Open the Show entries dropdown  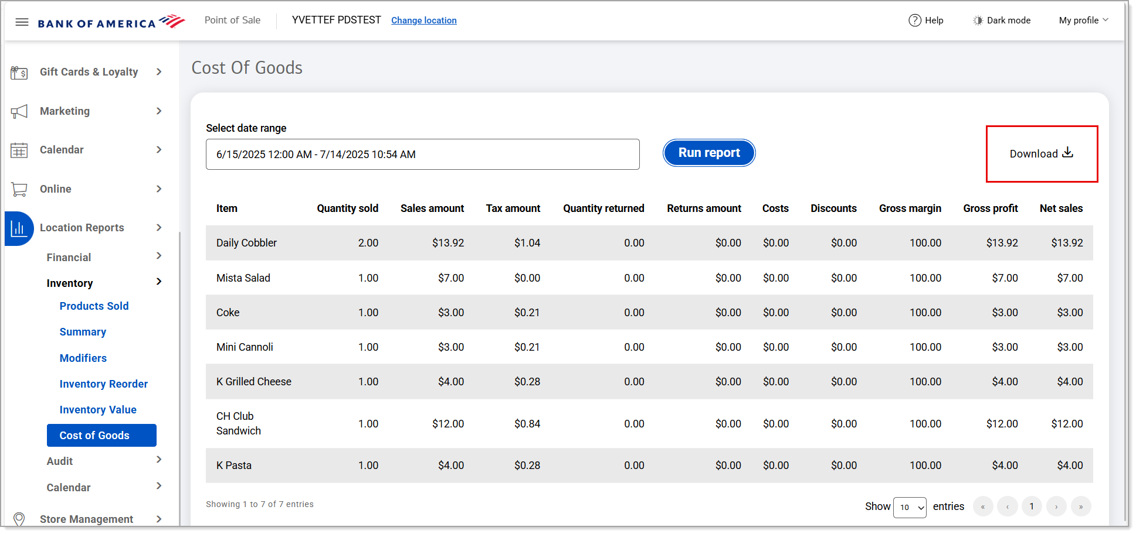click(x=910, y=508)
